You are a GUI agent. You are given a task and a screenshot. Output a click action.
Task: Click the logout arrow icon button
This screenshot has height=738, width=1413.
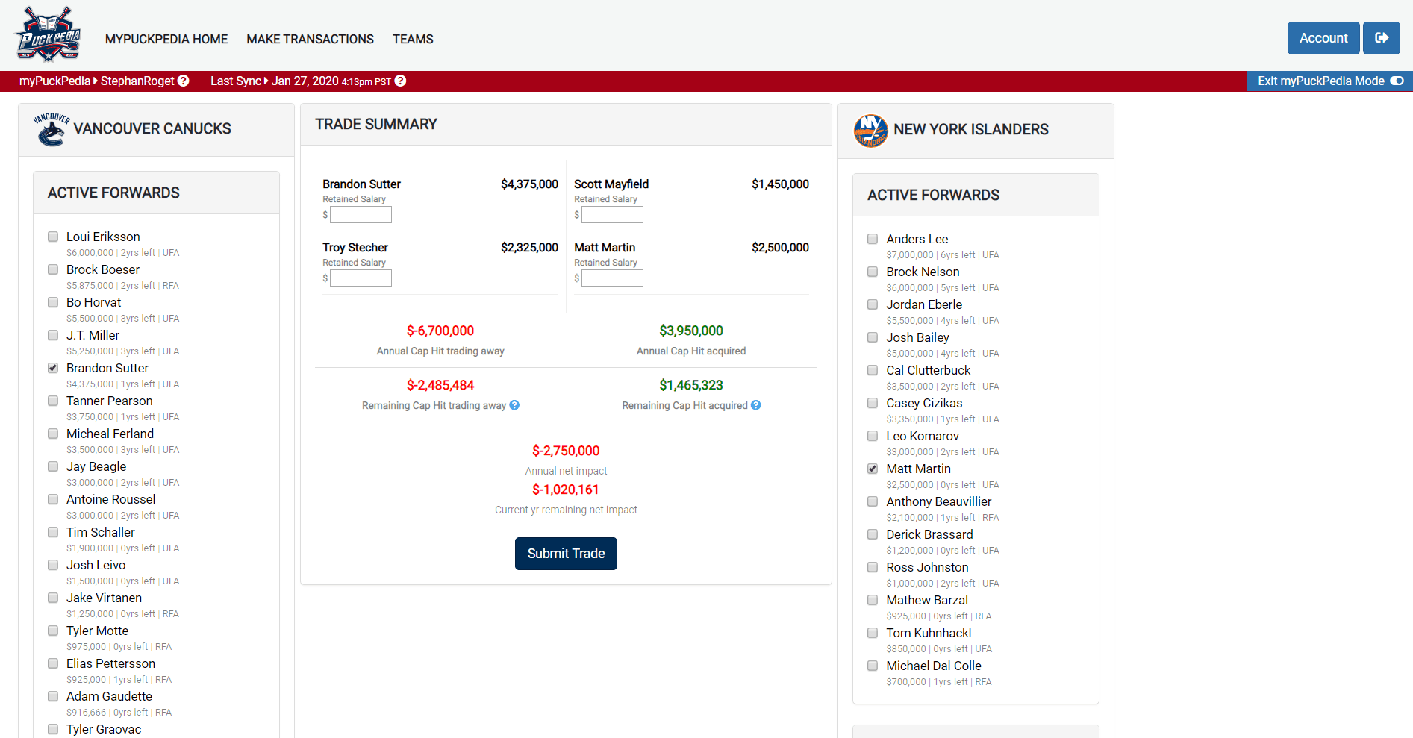click(1381, 38)
